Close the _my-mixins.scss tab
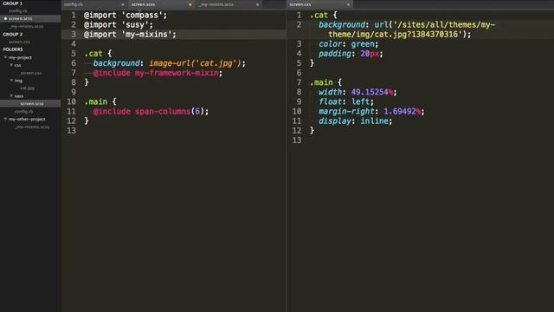This screenshot has height=312, width=554. [x=257, y=4]
